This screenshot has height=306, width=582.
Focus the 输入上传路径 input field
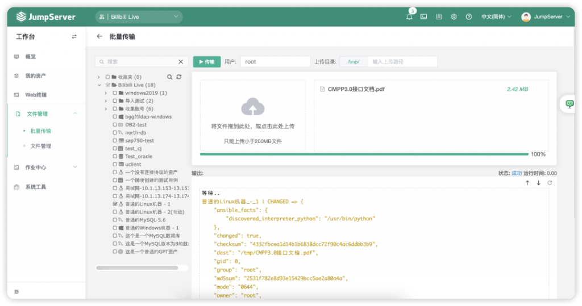click(402, 61)
